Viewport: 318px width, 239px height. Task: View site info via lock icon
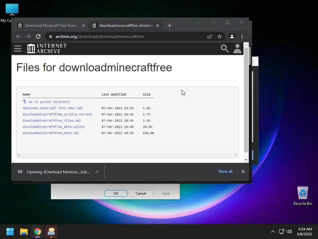pyautogui.click(x=51, y=37)
